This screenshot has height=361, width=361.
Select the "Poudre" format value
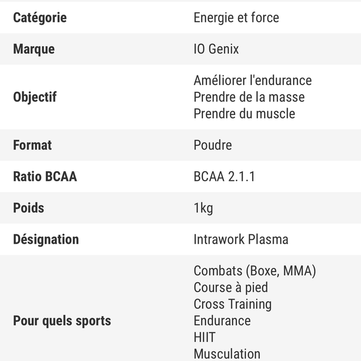(213, 145)
